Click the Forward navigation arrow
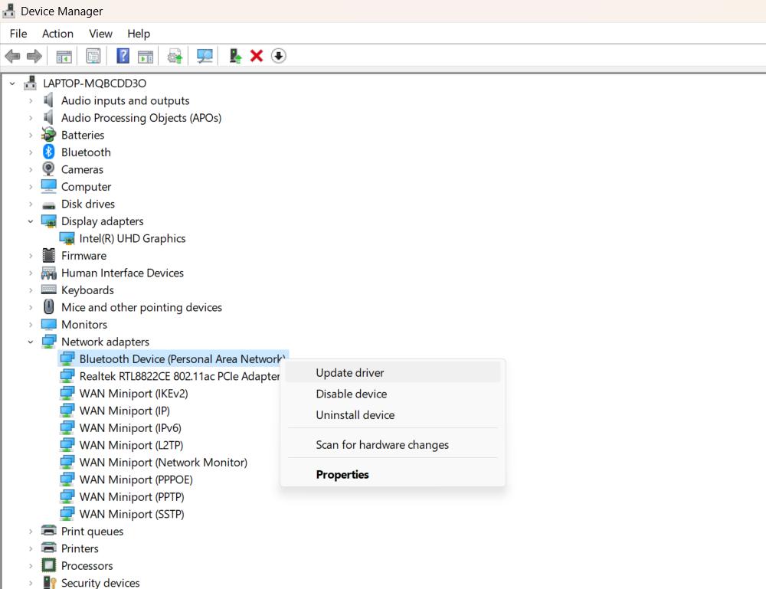The image size is (766, 589). [33, 55]
